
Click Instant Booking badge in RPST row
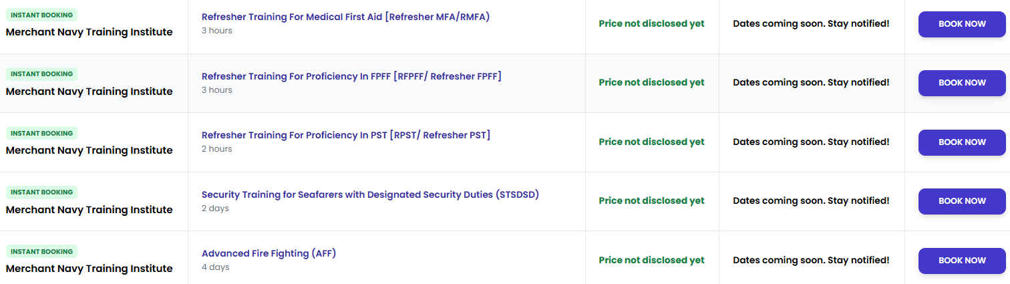pos(42,133)
